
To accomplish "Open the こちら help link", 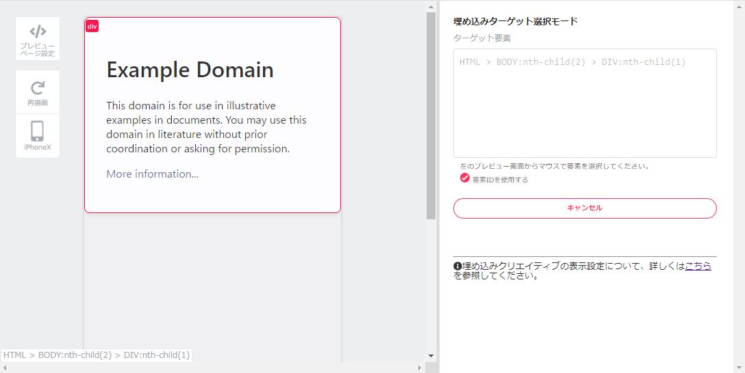I will click(x=698, y=266).
